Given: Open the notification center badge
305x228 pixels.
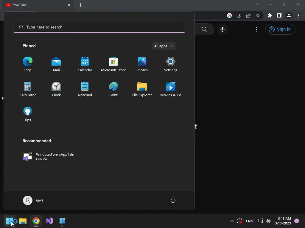Looking at the screenshot, I should (x=297, y=221).
